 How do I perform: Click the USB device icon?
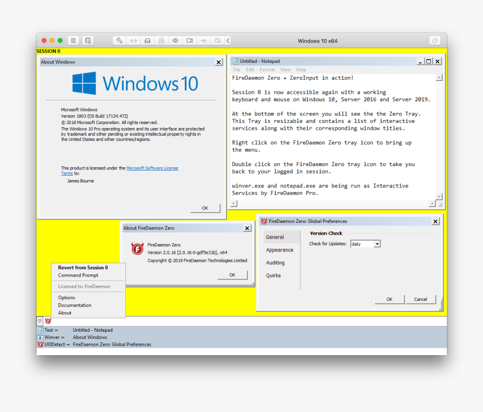(x=204, y=40)
